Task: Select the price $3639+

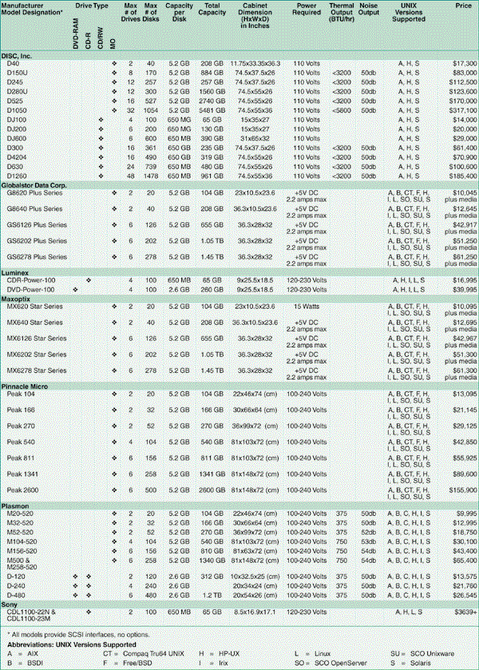Action: pyautogui.click(x=465, y=612)
